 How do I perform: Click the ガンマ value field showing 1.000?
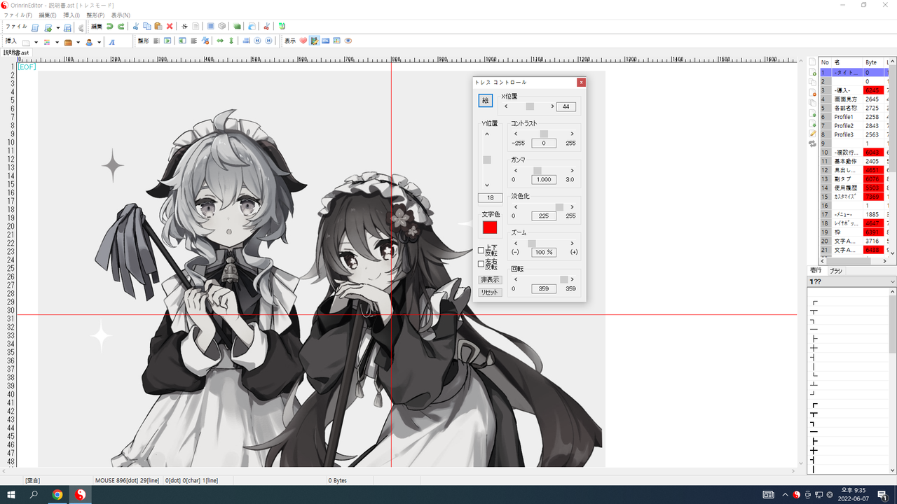pyautogui.click(x=544, y=179)
